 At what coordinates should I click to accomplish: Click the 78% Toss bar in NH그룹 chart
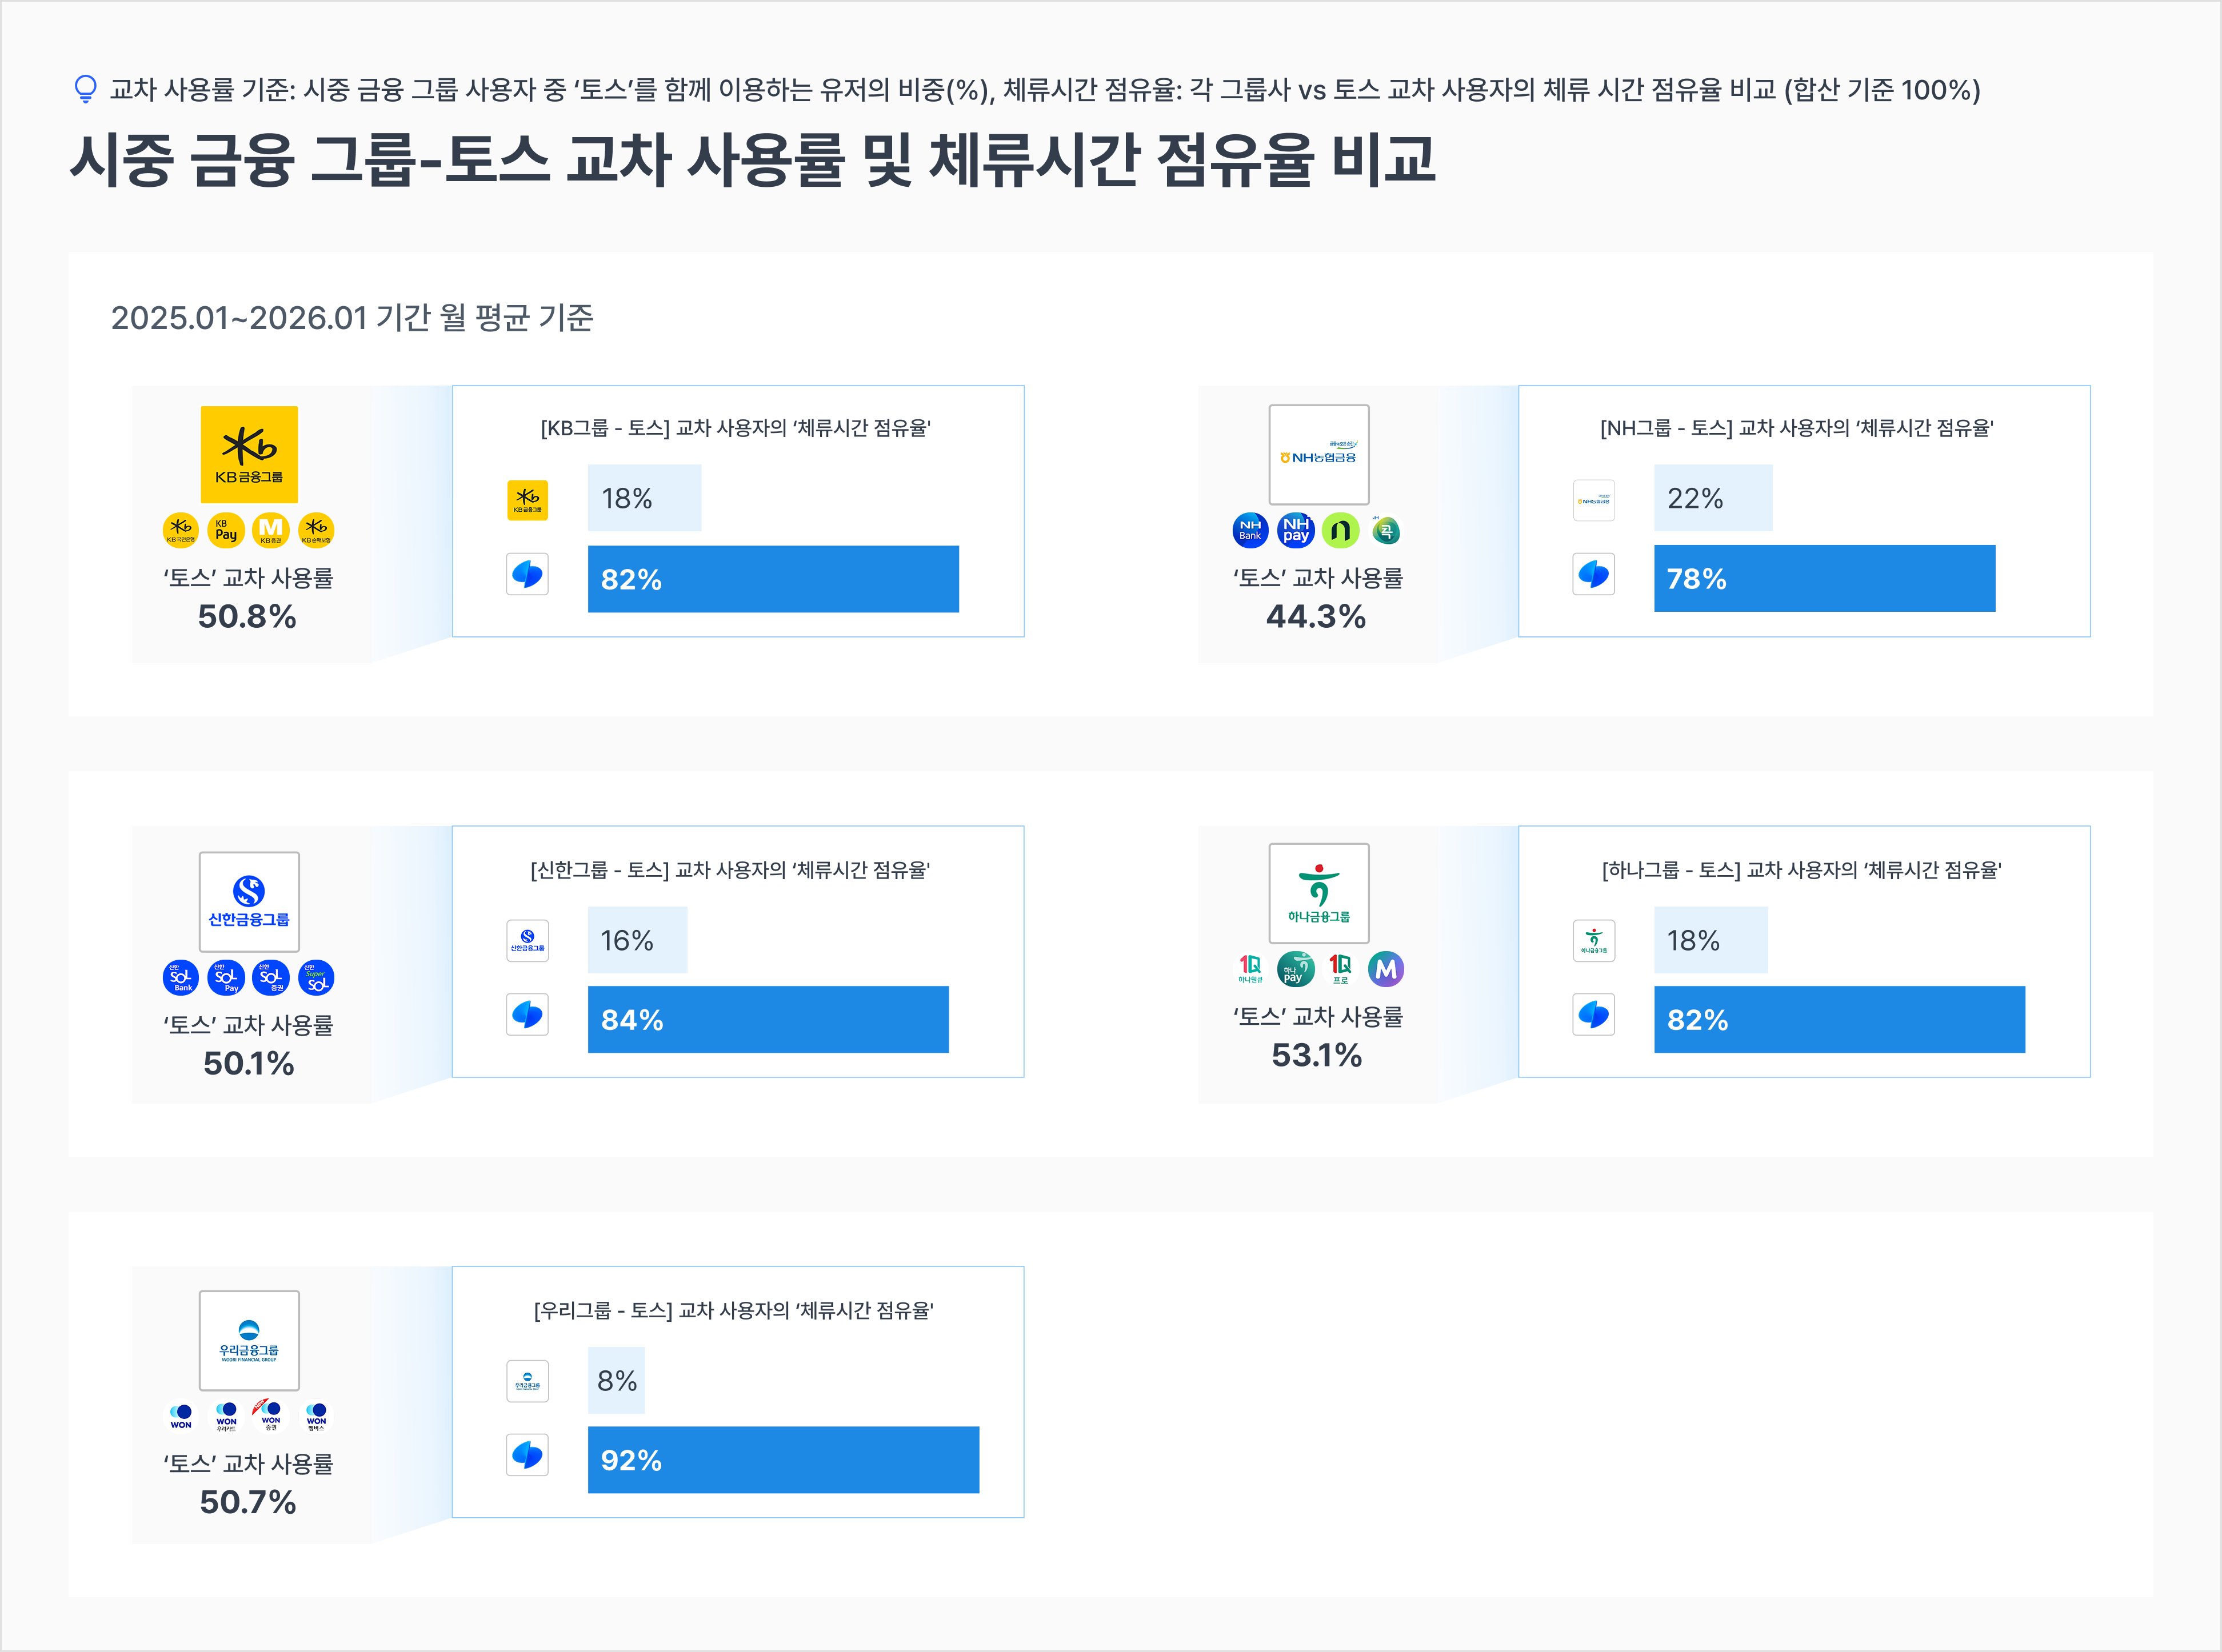tap(1824, 579)
